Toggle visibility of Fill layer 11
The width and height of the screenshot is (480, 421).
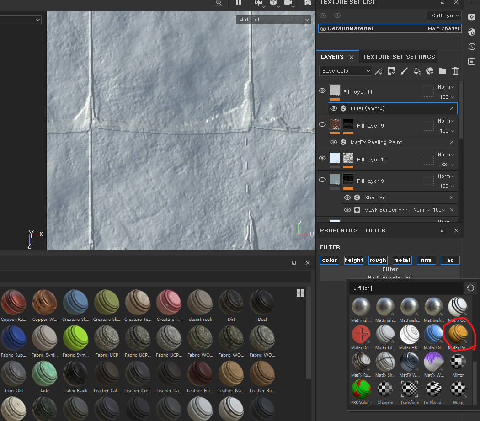(x=322, y=91)
